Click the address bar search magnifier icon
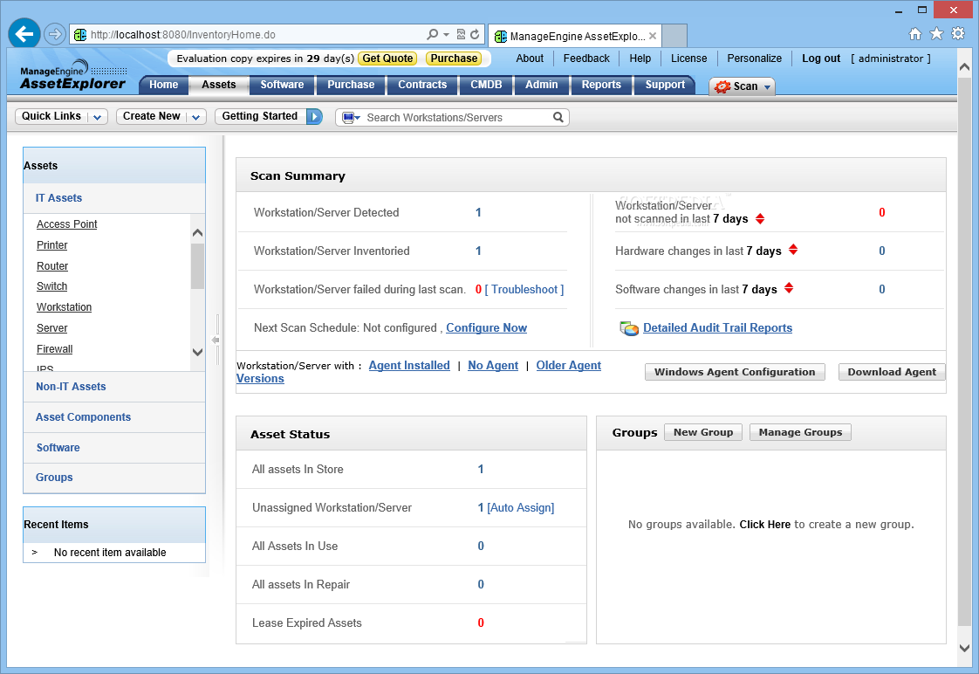This screenshot has height=674, width=979. point(432,34)
